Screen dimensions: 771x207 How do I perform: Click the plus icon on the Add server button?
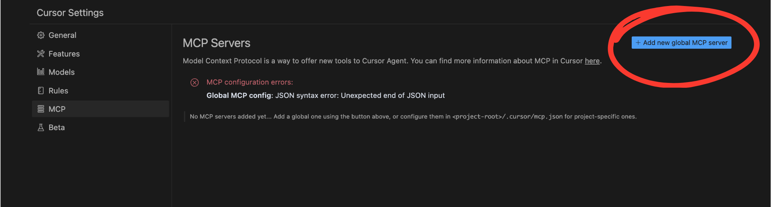[x=638, y=43]
